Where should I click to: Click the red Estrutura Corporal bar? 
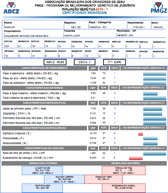click(141, 134)
